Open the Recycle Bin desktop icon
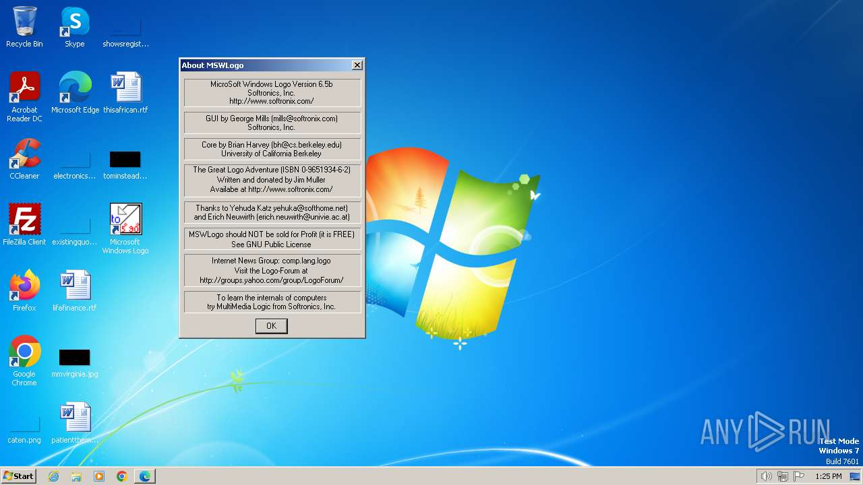The image size is (863, 485). pyautogui.click(x=24, y=27)
